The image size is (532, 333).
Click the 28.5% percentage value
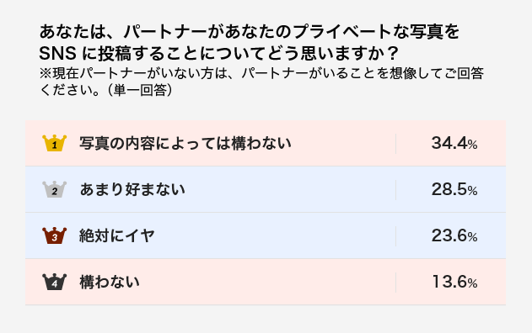[x=454, y=189]
